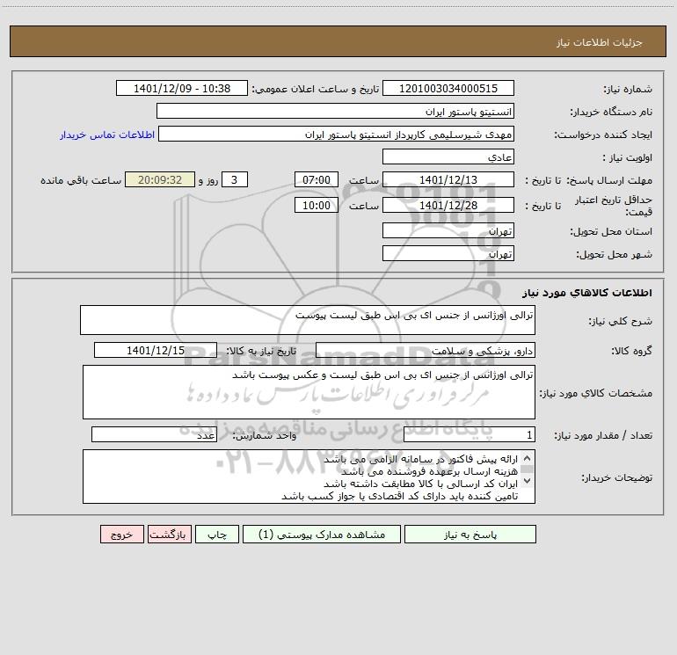This screenshot has width=677, height=655.
Task: Click label گروه کالا
Action: pyautogui.click(x=631, y=351)
